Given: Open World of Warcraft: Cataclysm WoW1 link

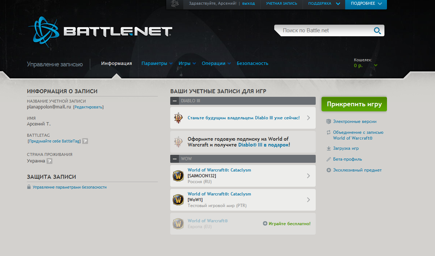Looking at the screenshot, I should (219, 194).
